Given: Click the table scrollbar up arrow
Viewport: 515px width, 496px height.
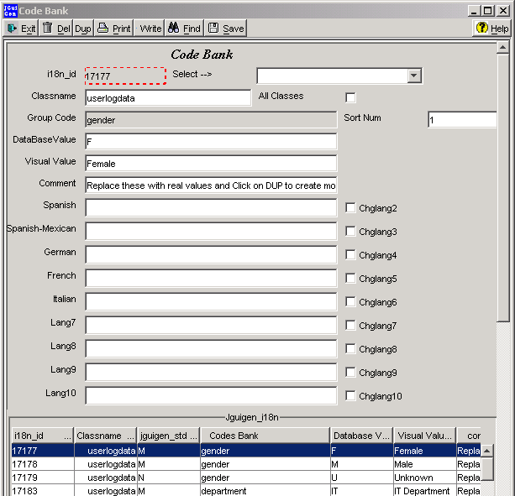Looking at the screenshot, I should point(487,451).
